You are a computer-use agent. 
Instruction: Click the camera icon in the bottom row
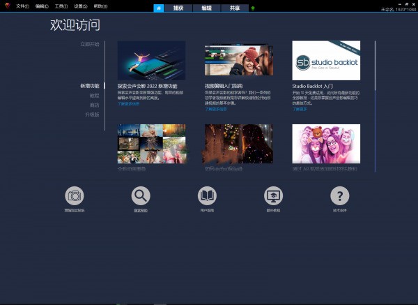[75, 196]
